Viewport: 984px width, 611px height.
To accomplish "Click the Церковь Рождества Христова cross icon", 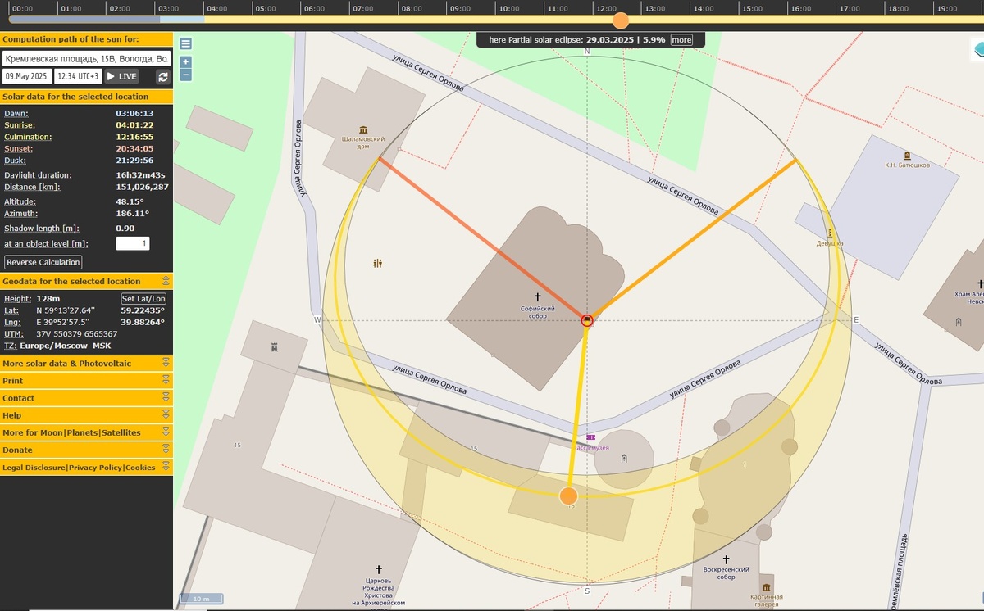I will [x=379, y=569].
